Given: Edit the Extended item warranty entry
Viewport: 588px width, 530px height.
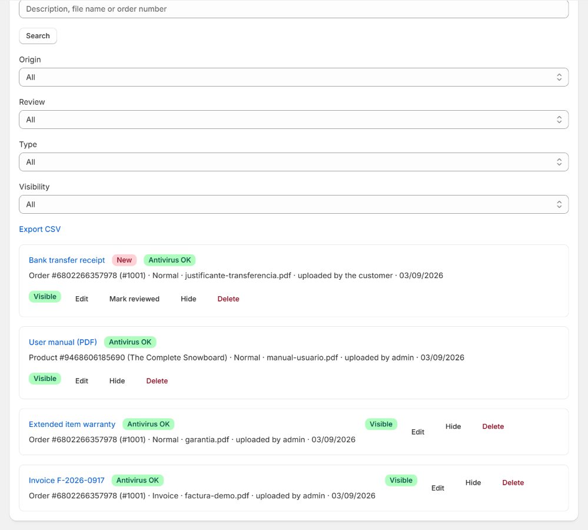Looking at the screenshot, I should [x=418, y=432].
